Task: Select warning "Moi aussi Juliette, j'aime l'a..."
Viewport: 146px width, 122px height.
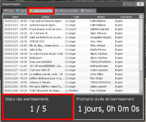Action: click(71, 86)
